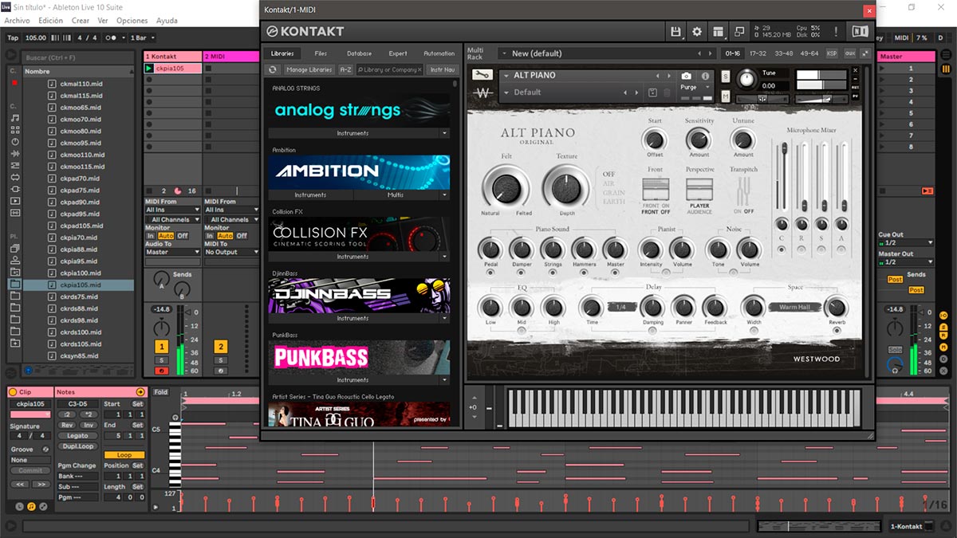Expand Analog Strings Instruments dropdown
The width and height of the screenshot is (957, 538).
coord(444,133)
